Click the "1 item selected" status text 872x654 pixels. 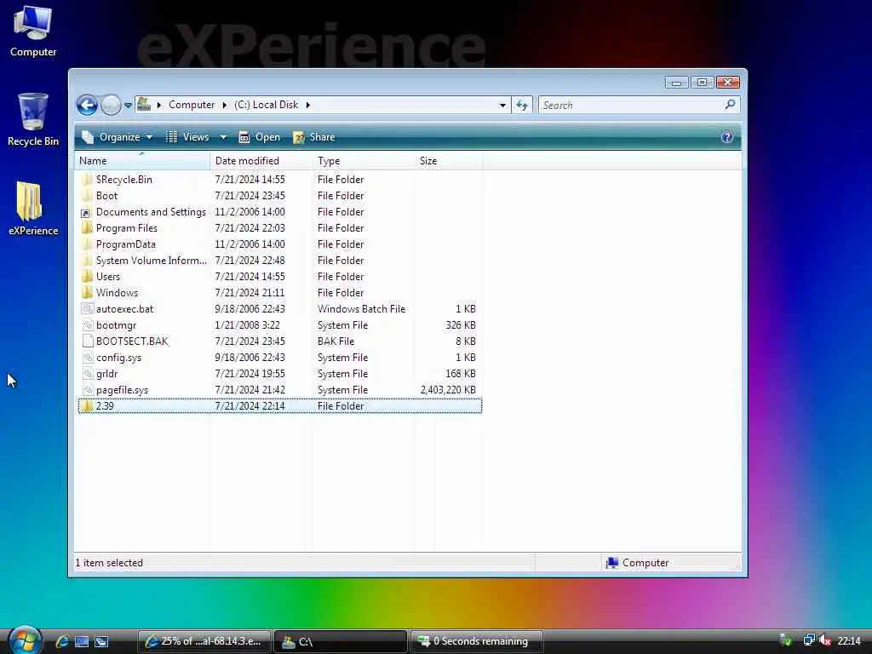click(x=109, y=563)
